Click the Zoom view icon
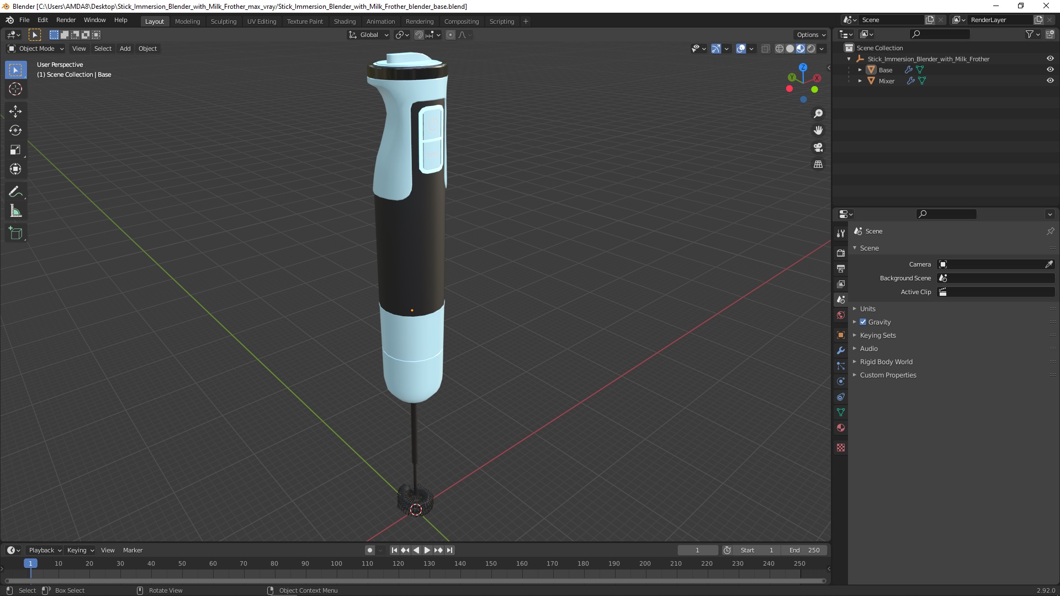The height and width of the screenshot is (596, 1060). [x=818, y=114]
